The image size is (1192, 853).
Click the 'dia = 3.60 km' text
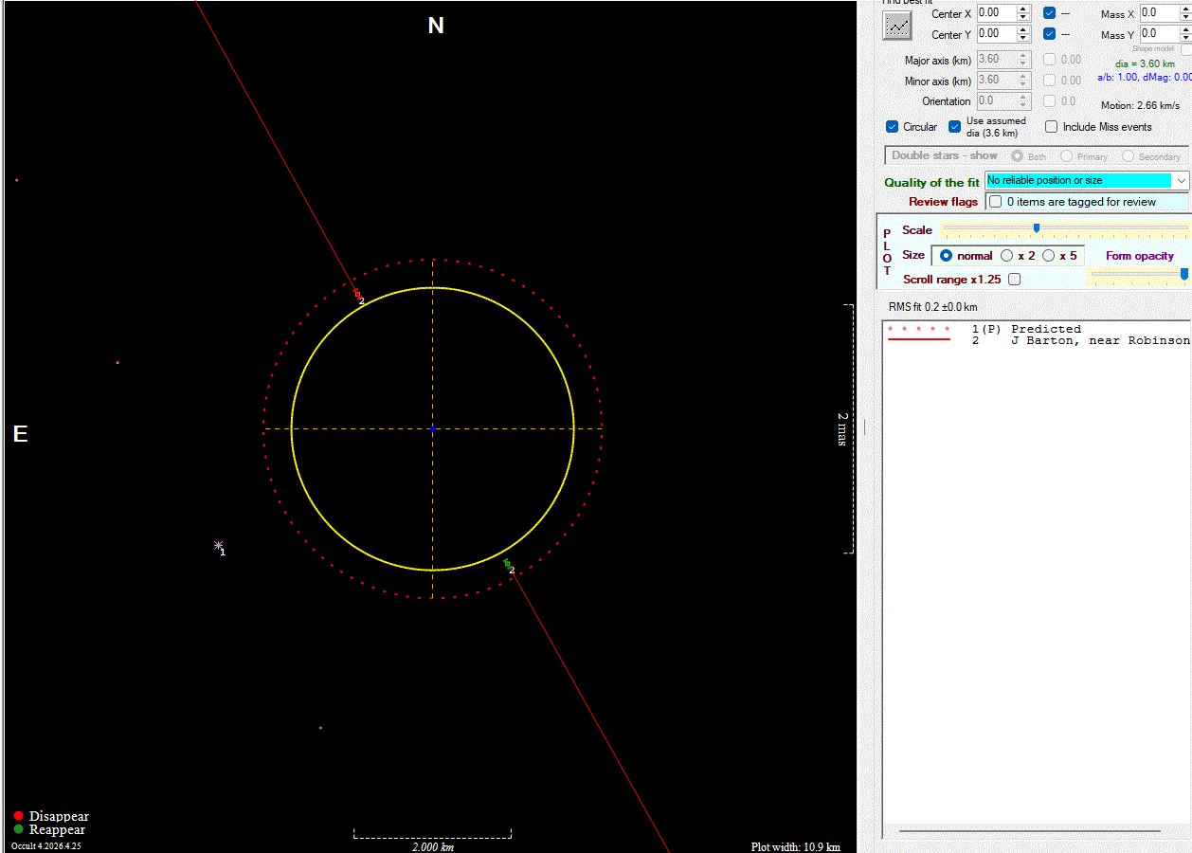point(1144,64)
